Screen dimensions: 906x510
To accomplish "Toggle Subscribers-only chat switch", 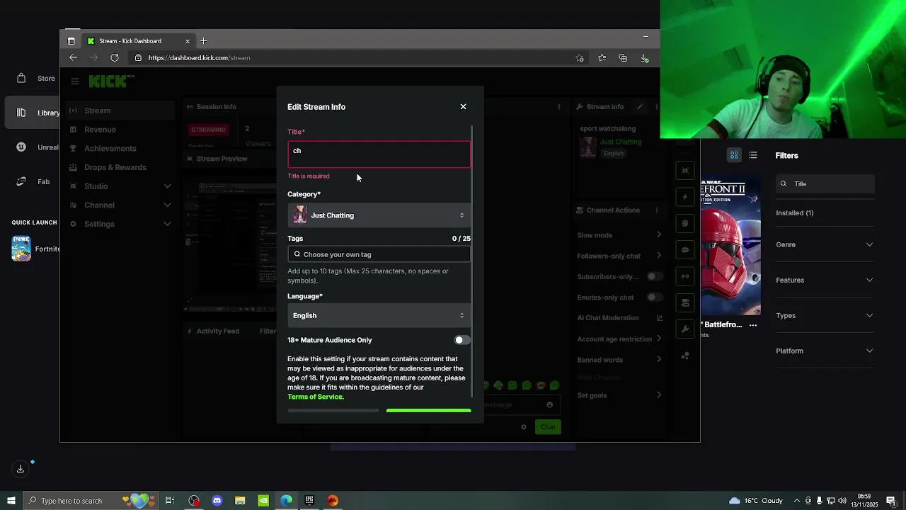I will point(655,276).
